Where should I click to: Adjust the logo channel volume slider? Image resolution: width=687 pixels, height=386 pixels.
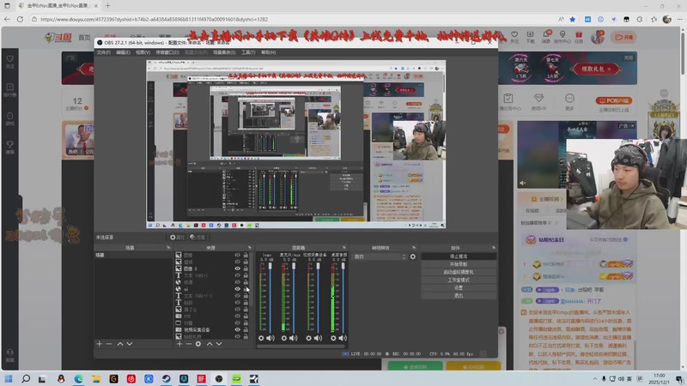[270, 298]
